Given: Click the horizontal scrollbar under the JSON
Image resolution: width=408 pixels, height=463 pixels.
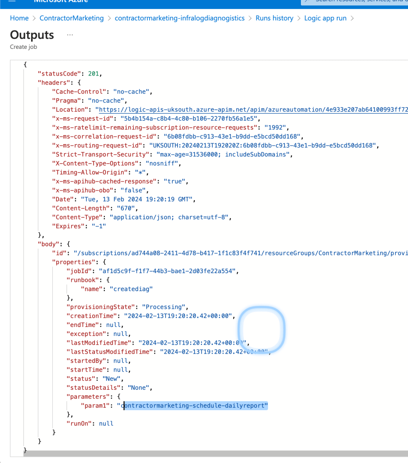Looking at the screenshot, I should (x=216, y=454).
